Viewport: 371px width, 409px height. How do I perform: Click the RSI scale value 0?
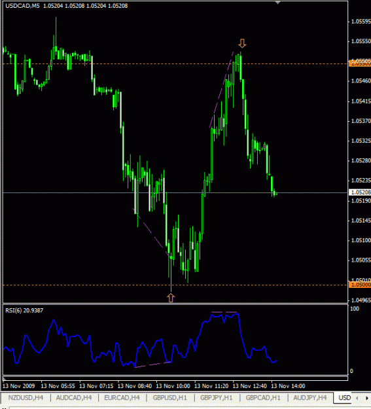(351, 371)
